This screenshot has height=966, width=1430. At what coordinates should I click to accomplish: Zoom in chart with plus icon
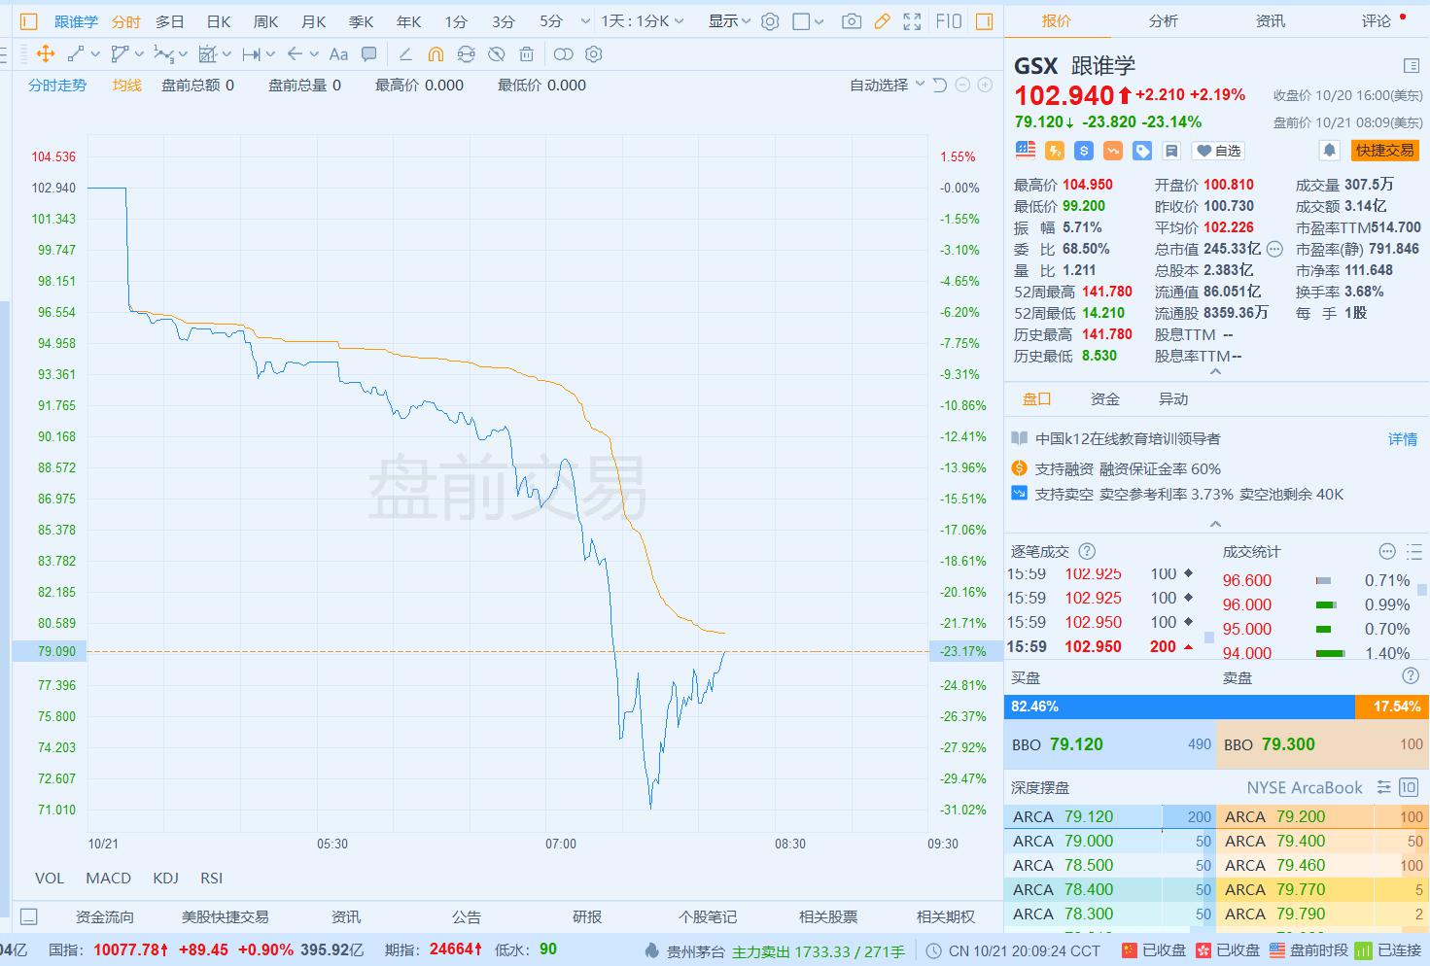[x=985, y=86]
